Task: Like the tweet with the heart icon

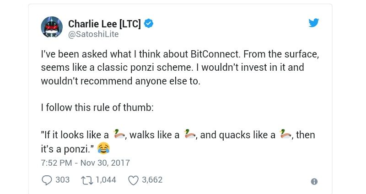Action: tap(133, 180)
